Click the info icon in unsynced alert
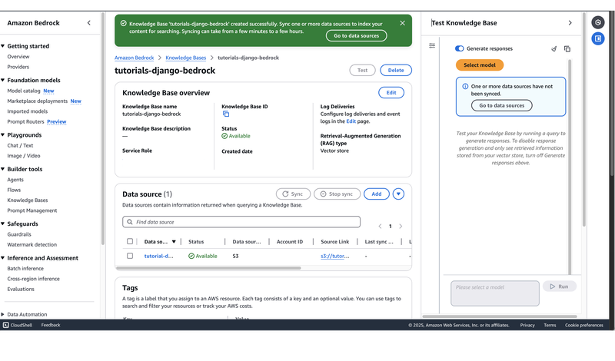The height and width of the screenshot is (361, 615). (x=465, y=86)
